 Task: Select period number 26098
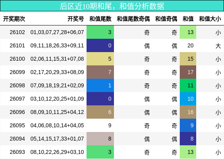point(17,85)
